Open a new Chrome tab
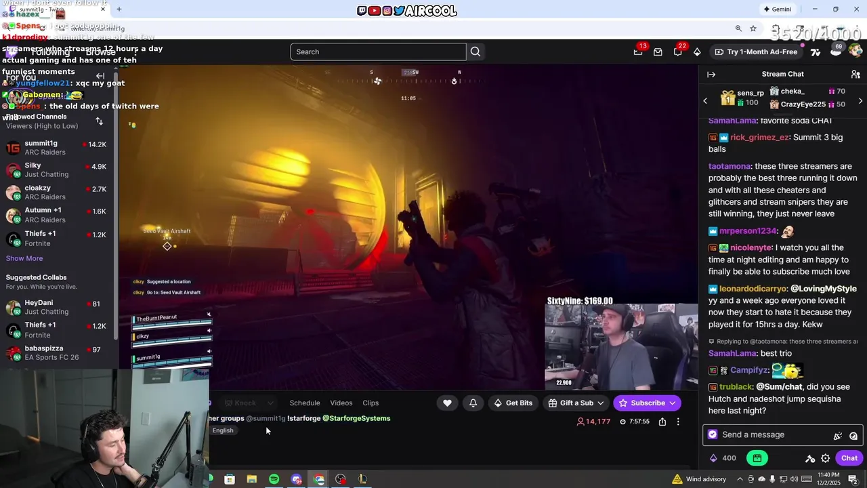The image size is (867, 488). click(x=119, y=9)
